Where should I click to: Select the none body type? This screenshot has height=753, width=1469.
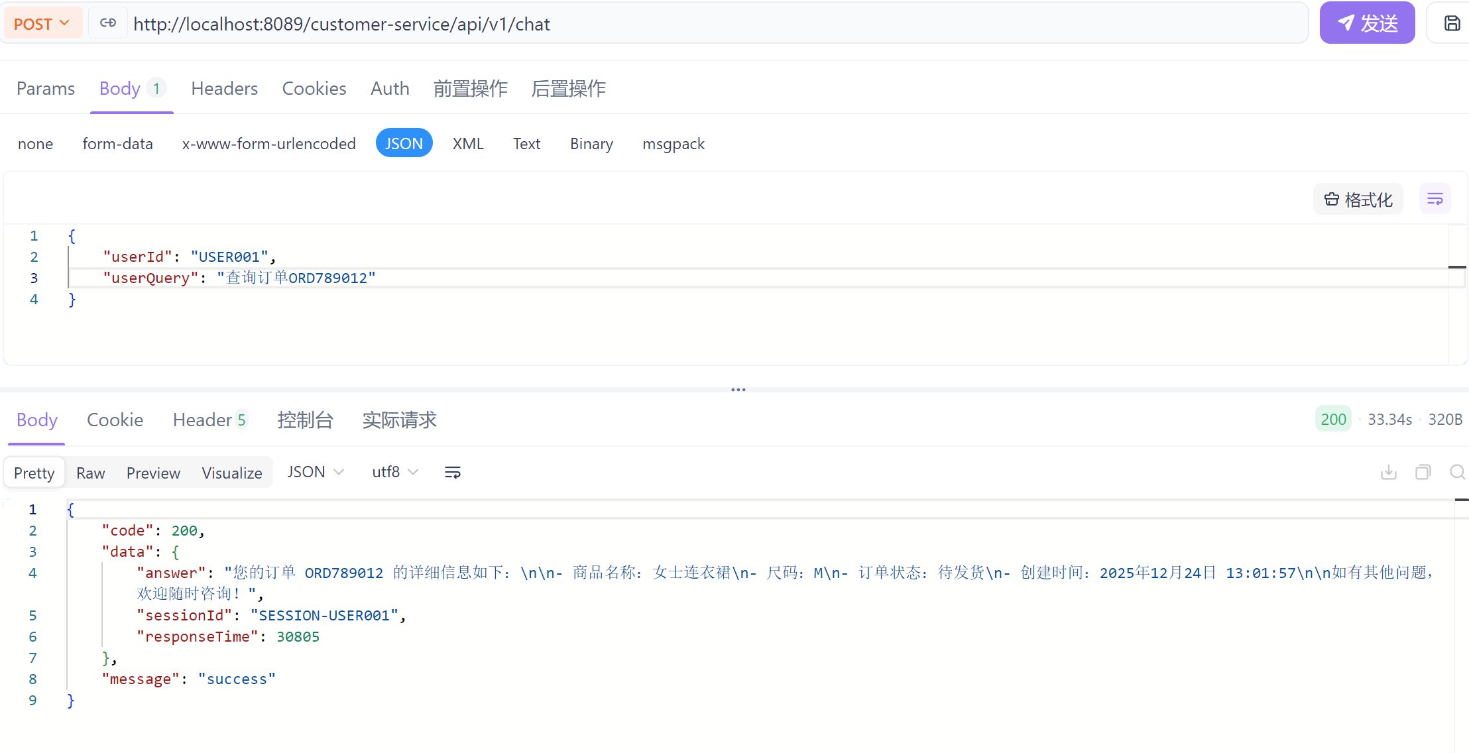pyautogui.click(x=35, y=144)
